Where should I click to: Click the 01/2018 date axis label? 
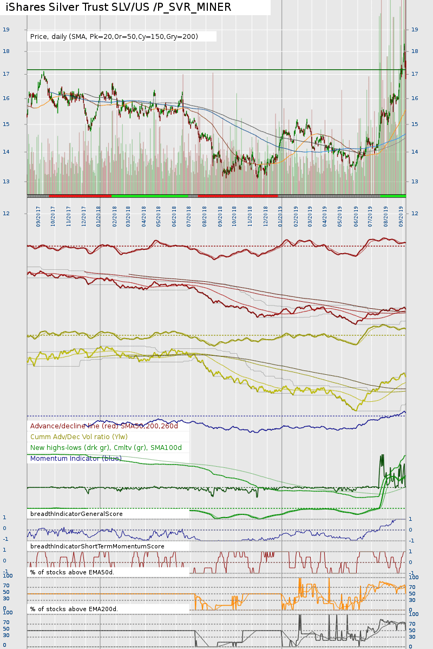99,216
